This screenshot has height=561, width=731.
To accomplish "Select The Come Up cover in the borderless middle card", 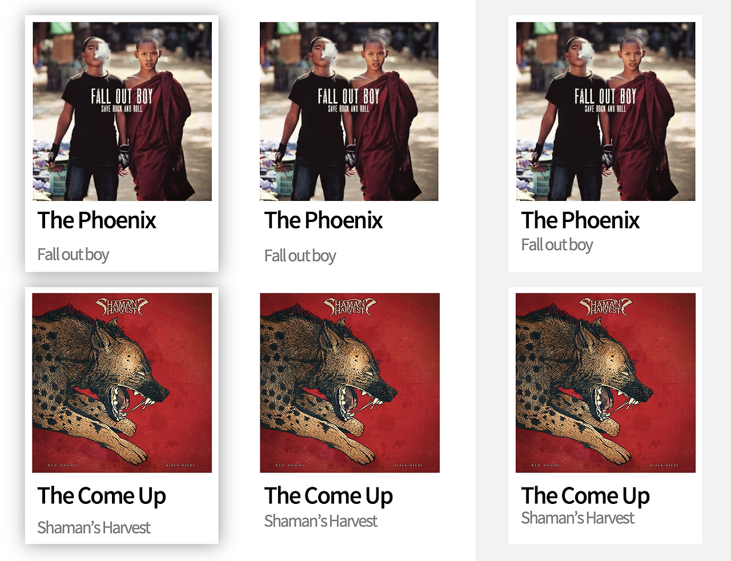I will click(350, 383).
